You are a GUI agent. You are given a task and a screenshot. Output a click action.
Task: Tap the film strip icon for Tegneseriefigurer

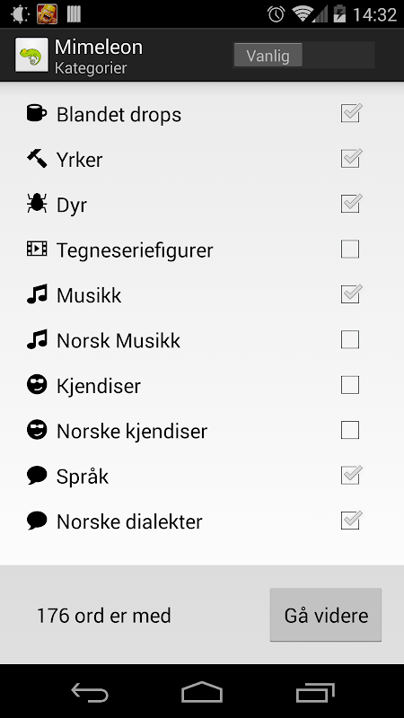click(37, 249)
